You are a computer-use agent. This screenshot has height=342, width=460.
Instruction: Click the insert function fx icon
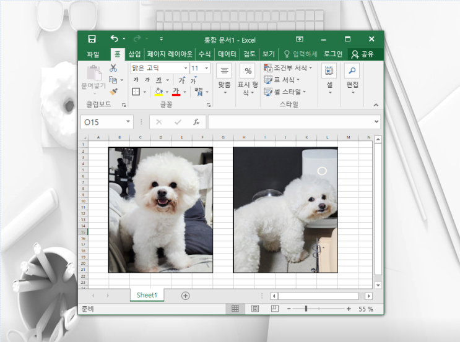pyautogui.click(x=196, y=122)
